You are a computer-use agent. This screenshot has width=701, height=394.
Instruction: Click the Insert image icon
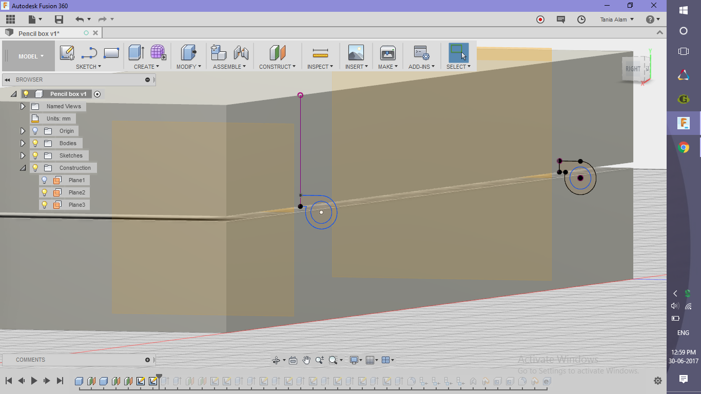pyautogui.click(x=356, y=53)
